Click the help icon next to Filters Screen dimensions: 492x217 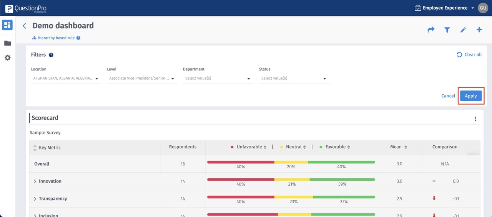(x=51, y=55)
